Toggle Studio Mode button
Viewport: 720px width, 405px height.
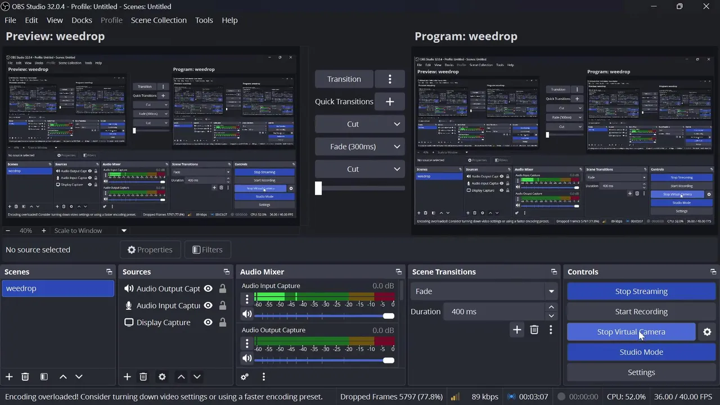[x=641, y=352]
